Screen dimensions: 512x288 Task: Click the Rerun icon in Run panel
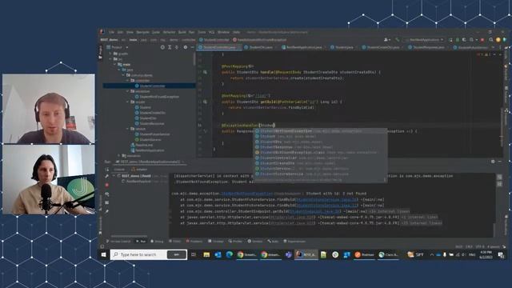[x=106, y=170]
